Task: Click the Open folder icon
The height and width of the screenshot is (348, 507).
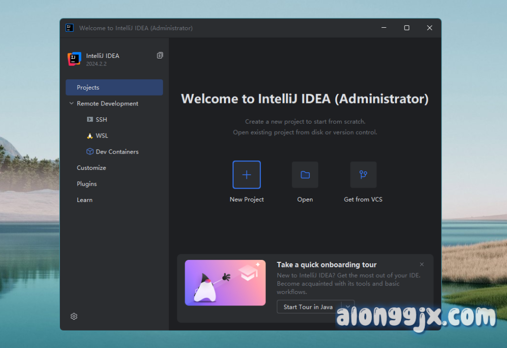Action: pyautogui.click(x=305, y=175)
